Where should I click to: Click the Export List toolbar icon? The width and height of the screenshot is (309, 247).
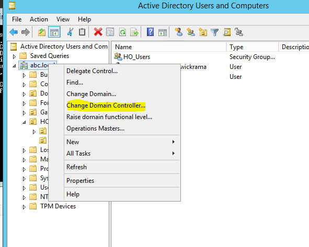pos(134,32)
